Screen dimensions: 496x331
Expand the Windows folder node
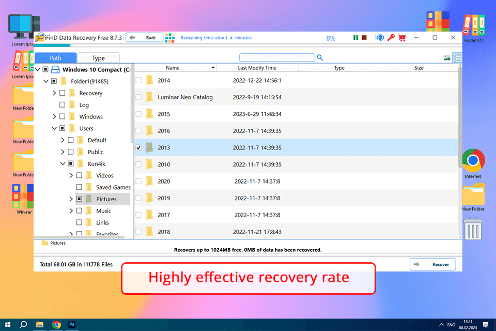[54, 116]
